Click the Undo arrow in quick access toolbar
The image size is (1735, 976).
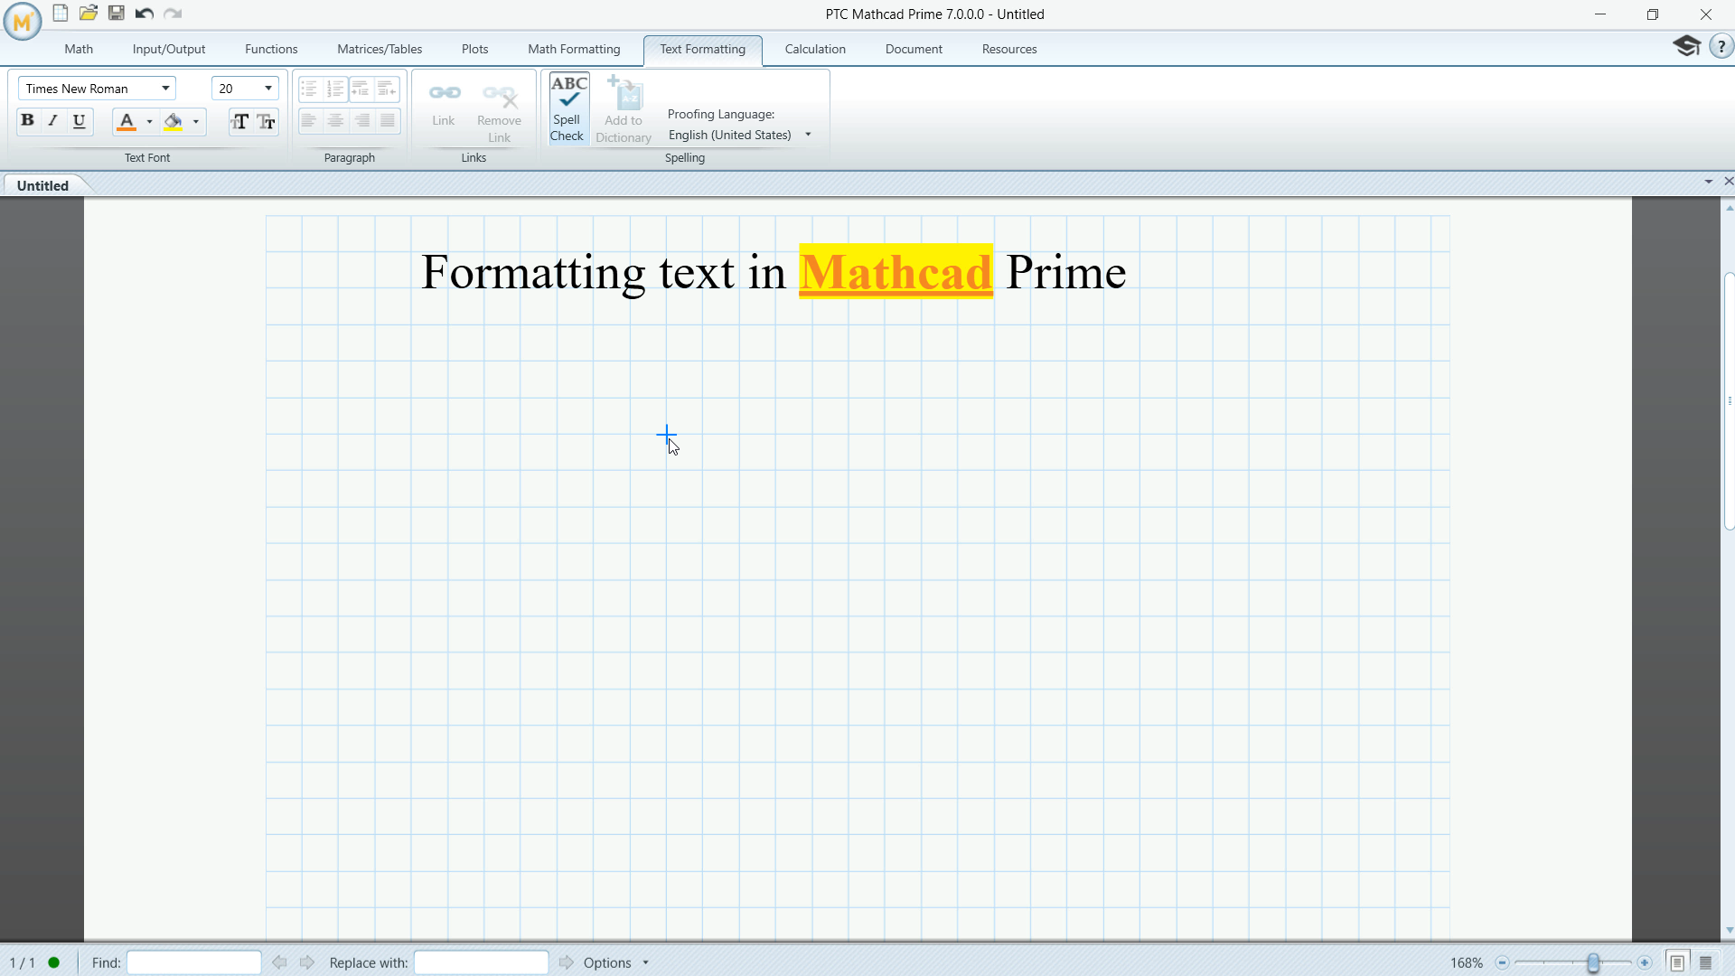click(x=145, y=14)
